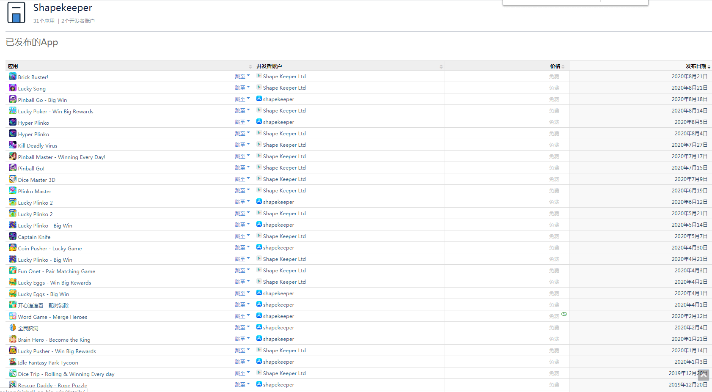Click the back-to-top arrow button
The width and height of the screenshot is (712, 392).
click(x=704, y=375)
